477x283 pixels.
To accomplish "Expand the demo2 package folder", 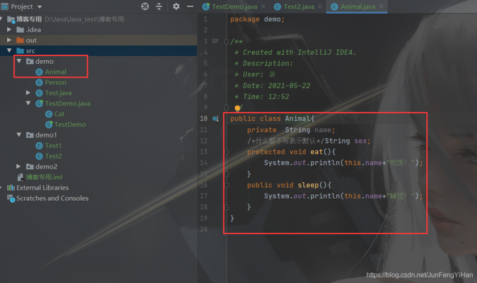I will 18,166.
